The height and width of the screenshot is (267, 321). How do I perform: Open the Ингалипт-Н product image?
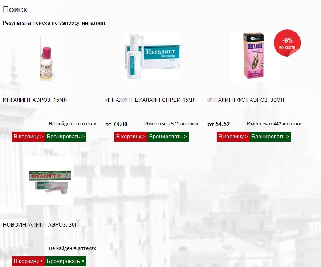click(x=49, y=181)
